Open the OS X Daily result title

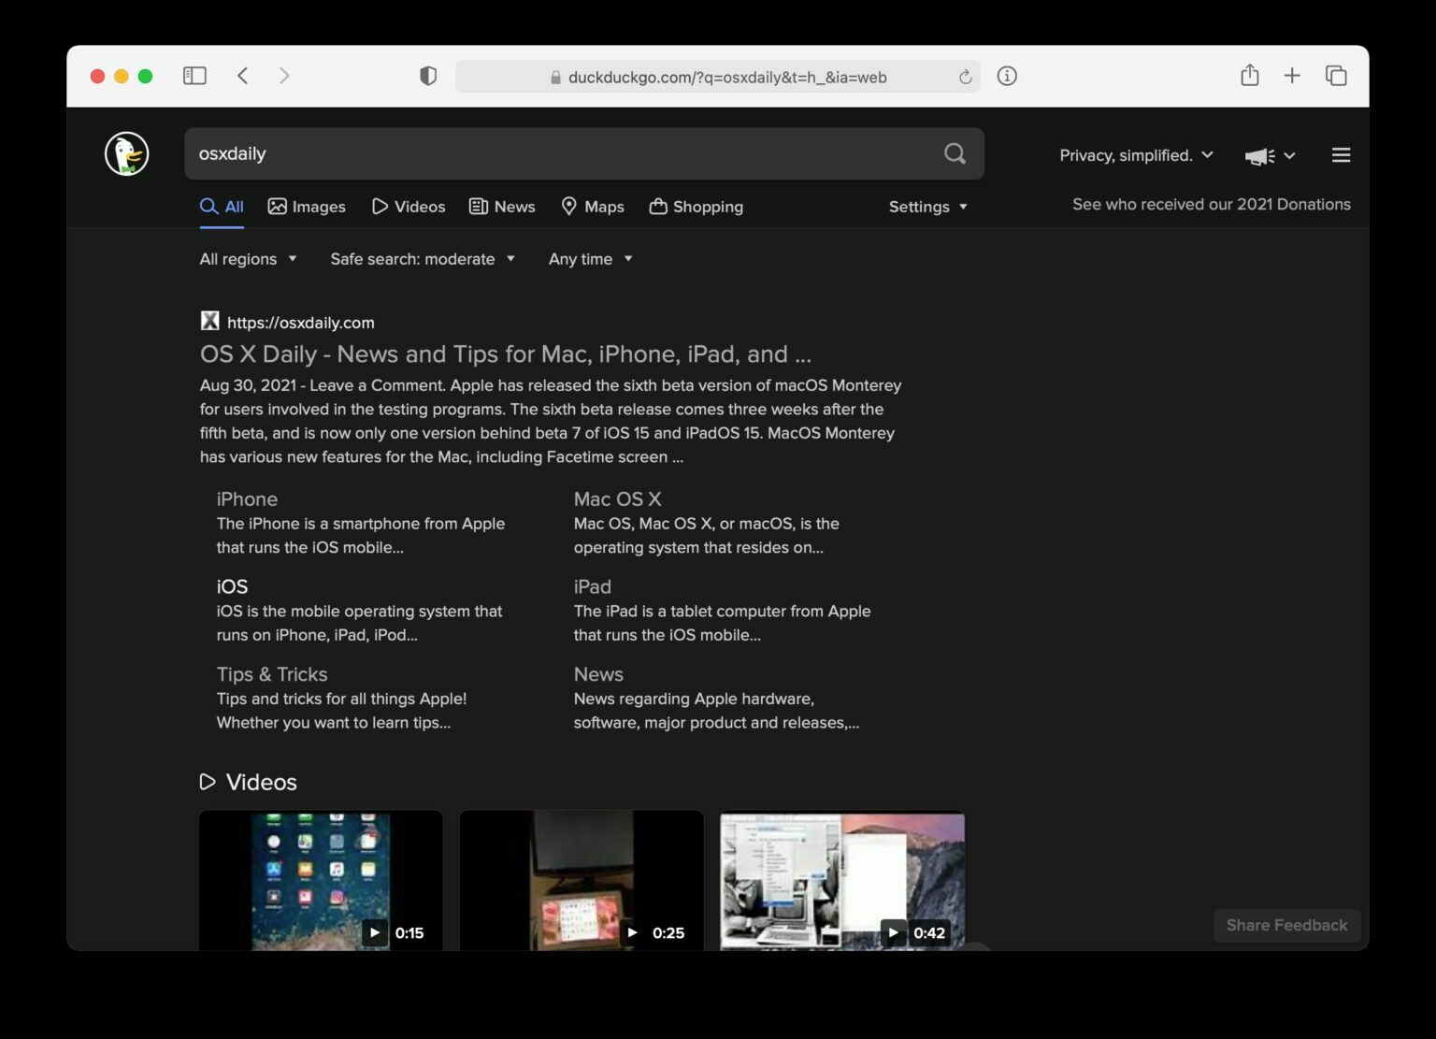point(506,354)
